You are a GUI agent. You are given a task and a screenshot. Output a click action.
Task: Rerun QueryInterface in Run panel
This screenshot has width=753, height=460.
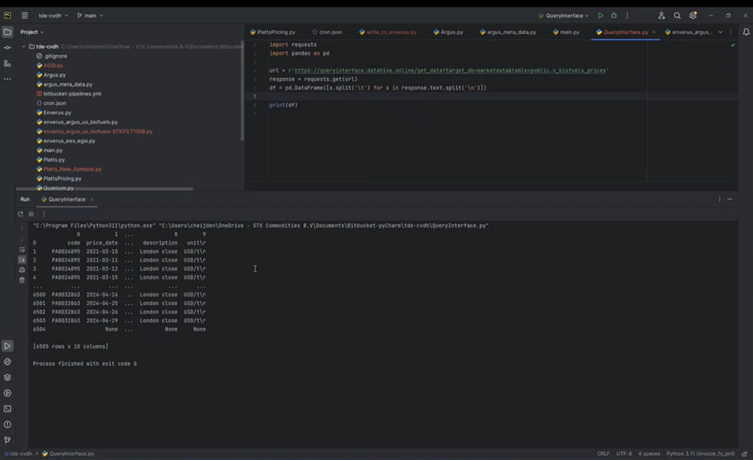(21, 214)
